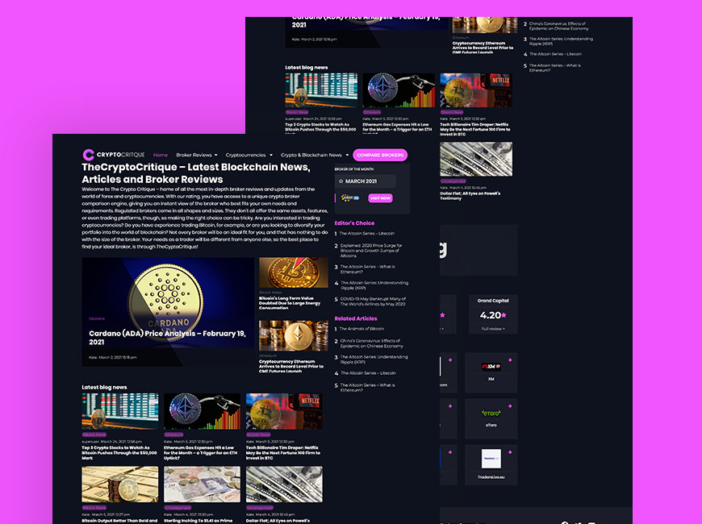Image resolution: width=702 pixels, height=524 pixels.
Task: Click Ethereum tag under gas pump thumbnail, front page
Action: tap(173, 435)
